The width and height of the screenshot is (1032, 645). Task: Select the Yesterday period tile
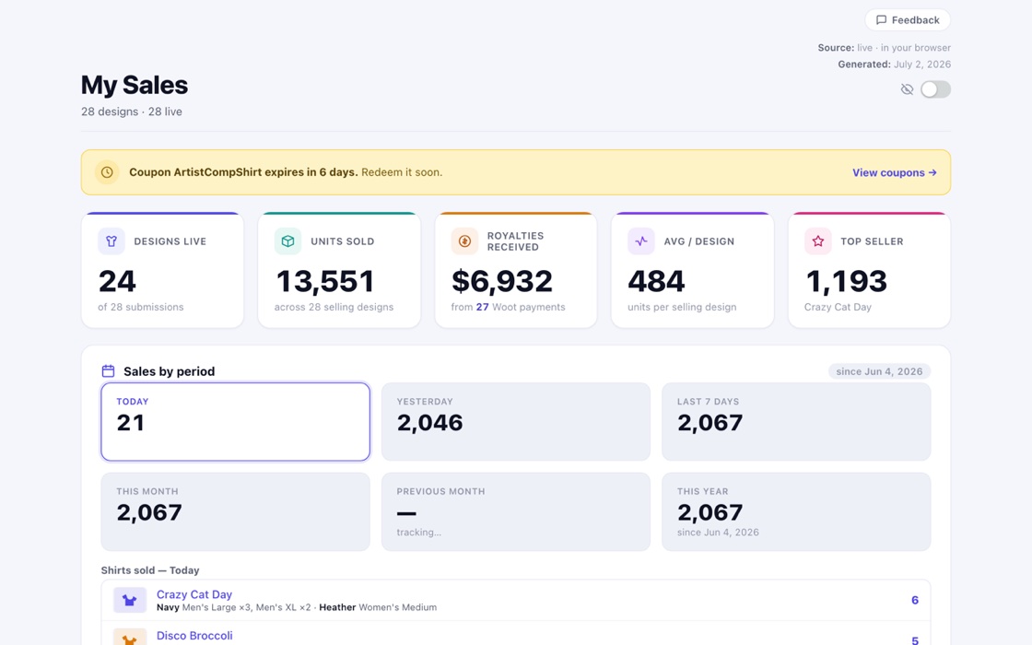(516, 422)
